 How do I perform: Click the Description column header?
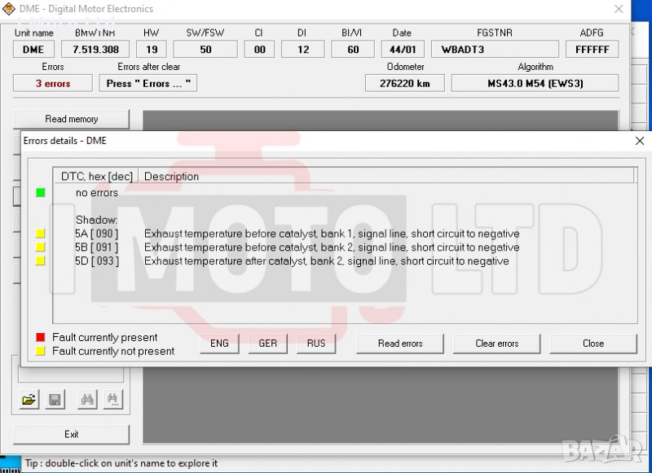(x=171, y=176)
